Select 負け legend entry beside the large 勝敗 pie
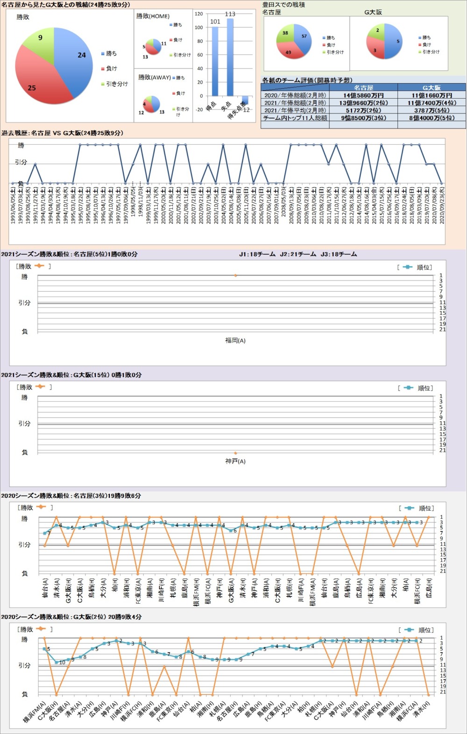The height and width of the screenshot is (734, 467). pos(109,69)
